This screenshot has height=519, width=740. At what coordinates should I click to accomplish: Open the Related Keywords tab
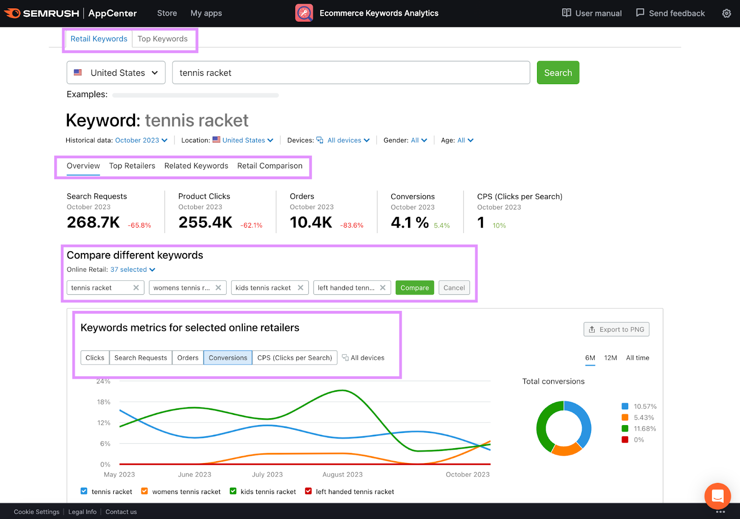point(196,166)
